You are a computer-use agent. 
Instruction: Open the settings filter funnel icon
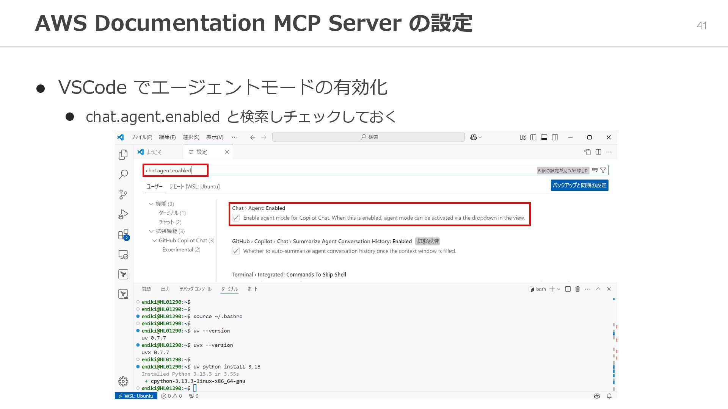tap(603, 170)
